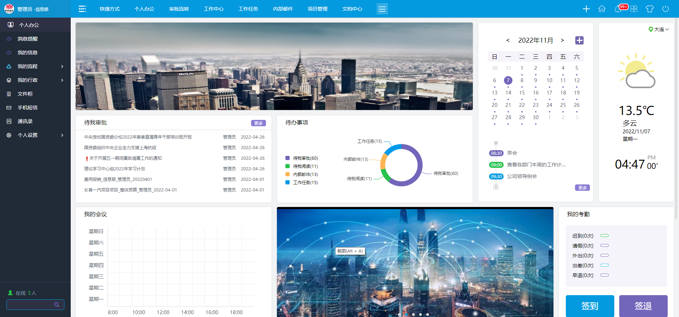This screenshot has width=679, height=317.
Task: Open the home page icon
Action: 602,9
